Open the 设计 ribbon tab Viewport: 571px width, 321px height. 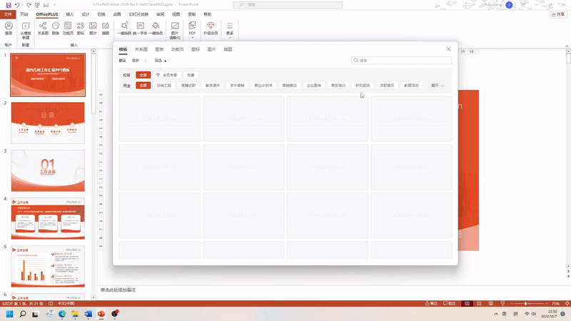(x=86, y=14)
